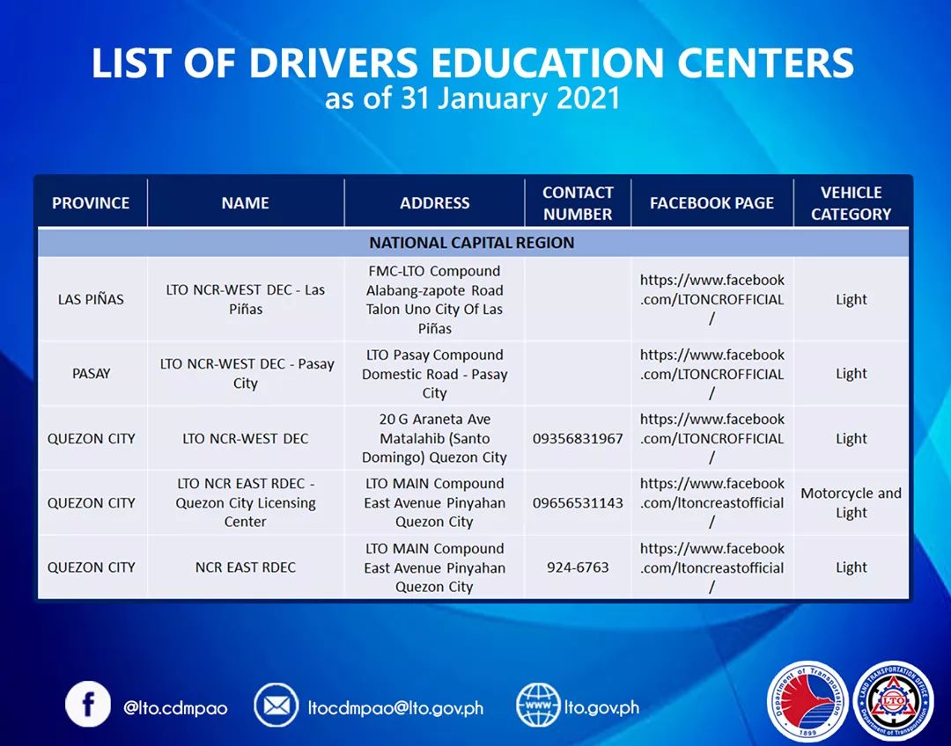Select the NAME column header
Image resolution: width=951 pixels, height=746 pixels.
244,201
